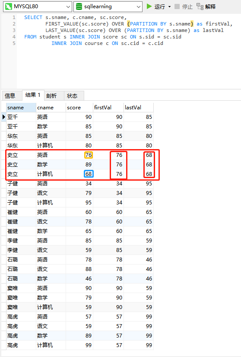The width and height of the screenshot is (241, 357).
Task: Click the 子健 语文 cname cell
Action: click(x=51, y=193)
